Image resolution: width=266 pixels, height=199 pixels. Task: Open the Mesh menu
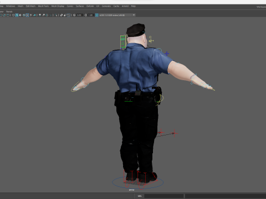click(x=21, y=6)
